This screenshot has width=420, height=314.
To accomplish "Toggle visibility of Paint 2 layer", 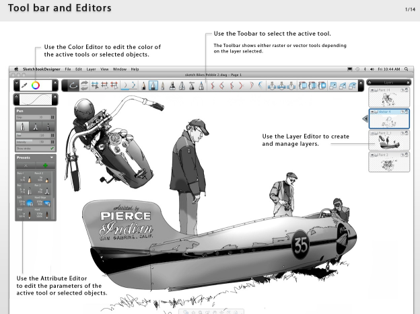I will [x=372, y=155].
